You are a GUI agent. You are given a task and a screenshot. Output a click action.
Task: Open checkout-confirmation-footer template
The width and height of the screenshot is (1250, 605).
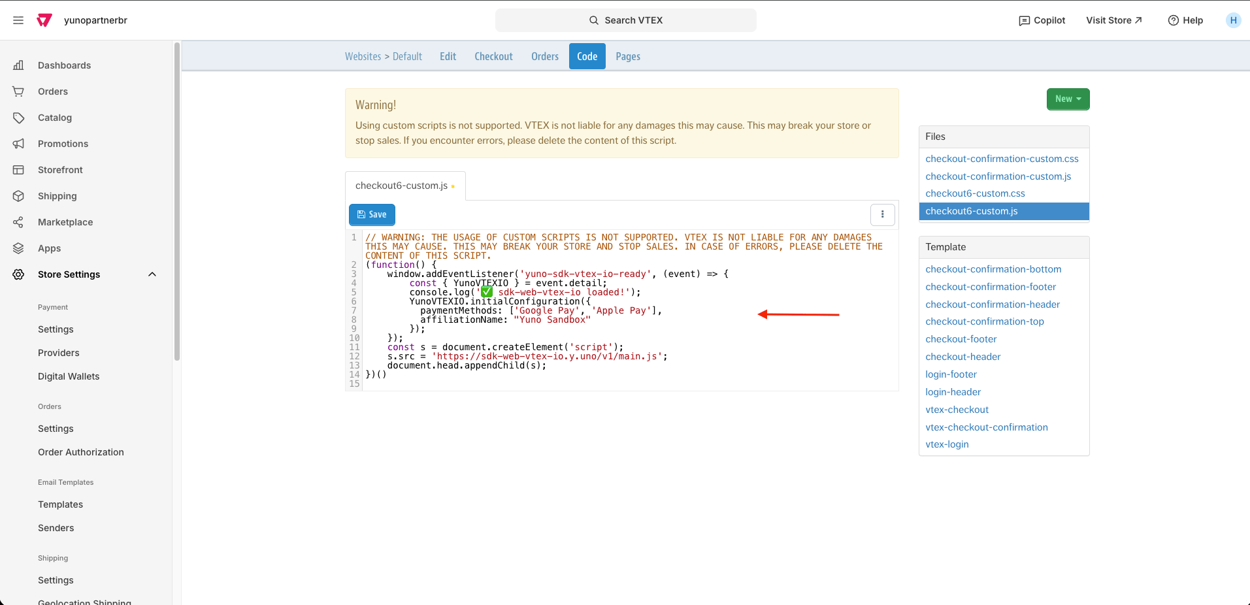click(991, 287)
